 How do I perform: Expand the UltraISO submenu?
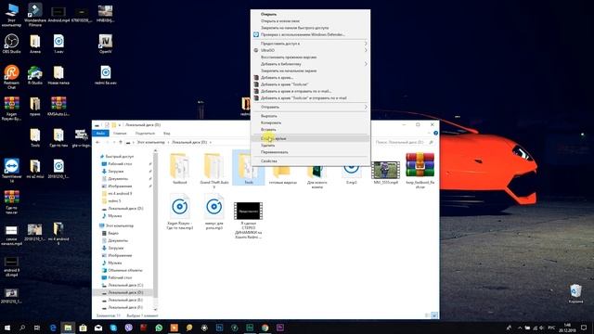[x=311, y=50]
